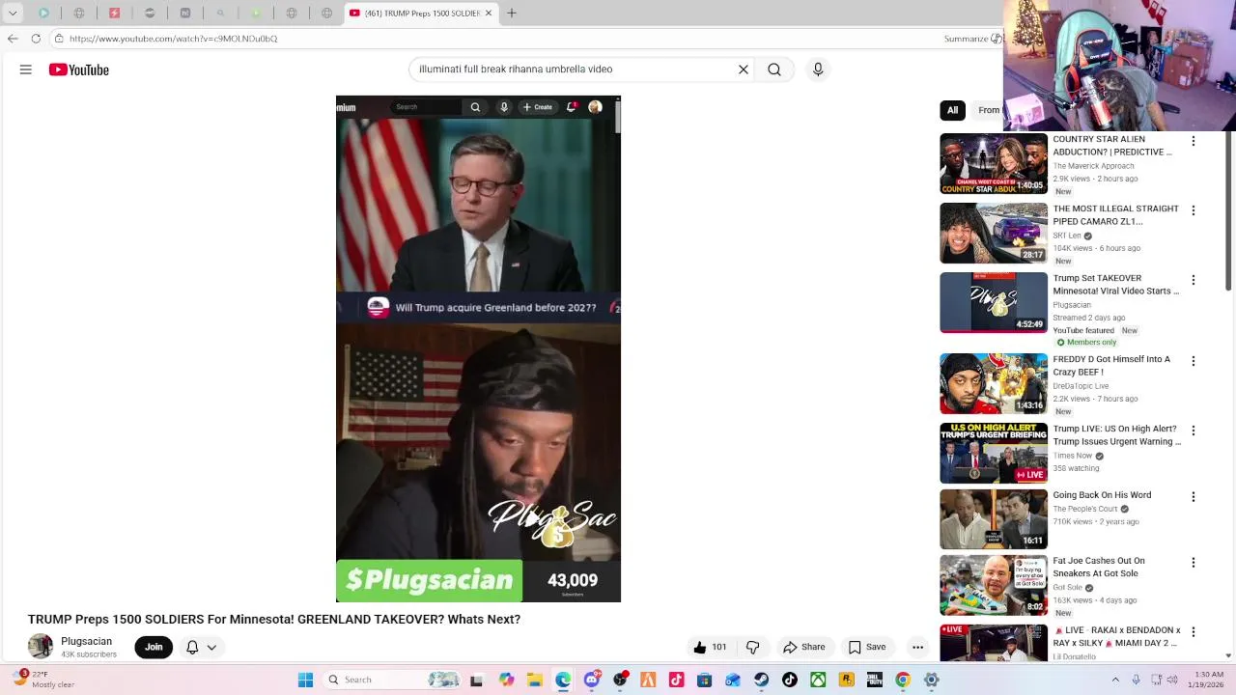Open Microsoft Edge from the taskbar

click(563, 680)
